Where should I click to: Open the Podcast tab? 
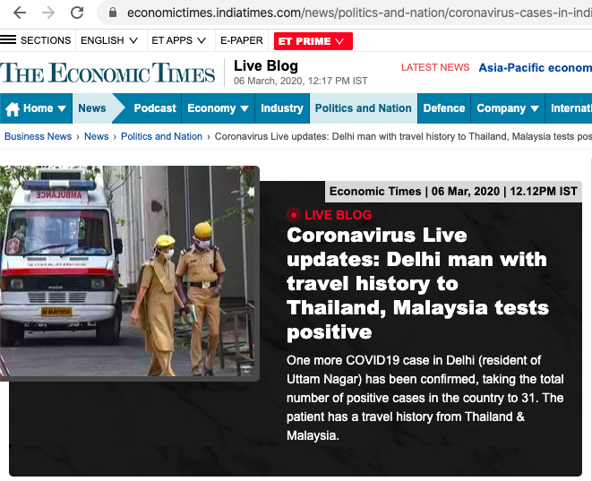155,108
